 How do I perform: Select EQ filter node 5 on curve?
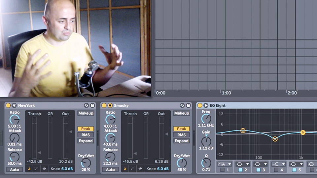point(303,133)
